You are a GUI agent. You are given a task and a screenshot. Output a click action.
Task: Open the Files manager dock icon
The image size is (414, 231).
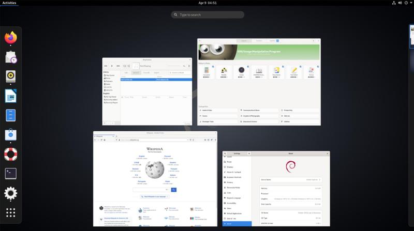(x=10, y=115)
